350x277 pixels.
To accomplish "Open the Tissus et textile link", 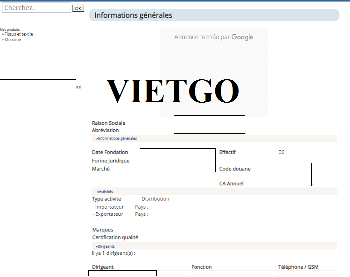I will [x=19, y=34].
